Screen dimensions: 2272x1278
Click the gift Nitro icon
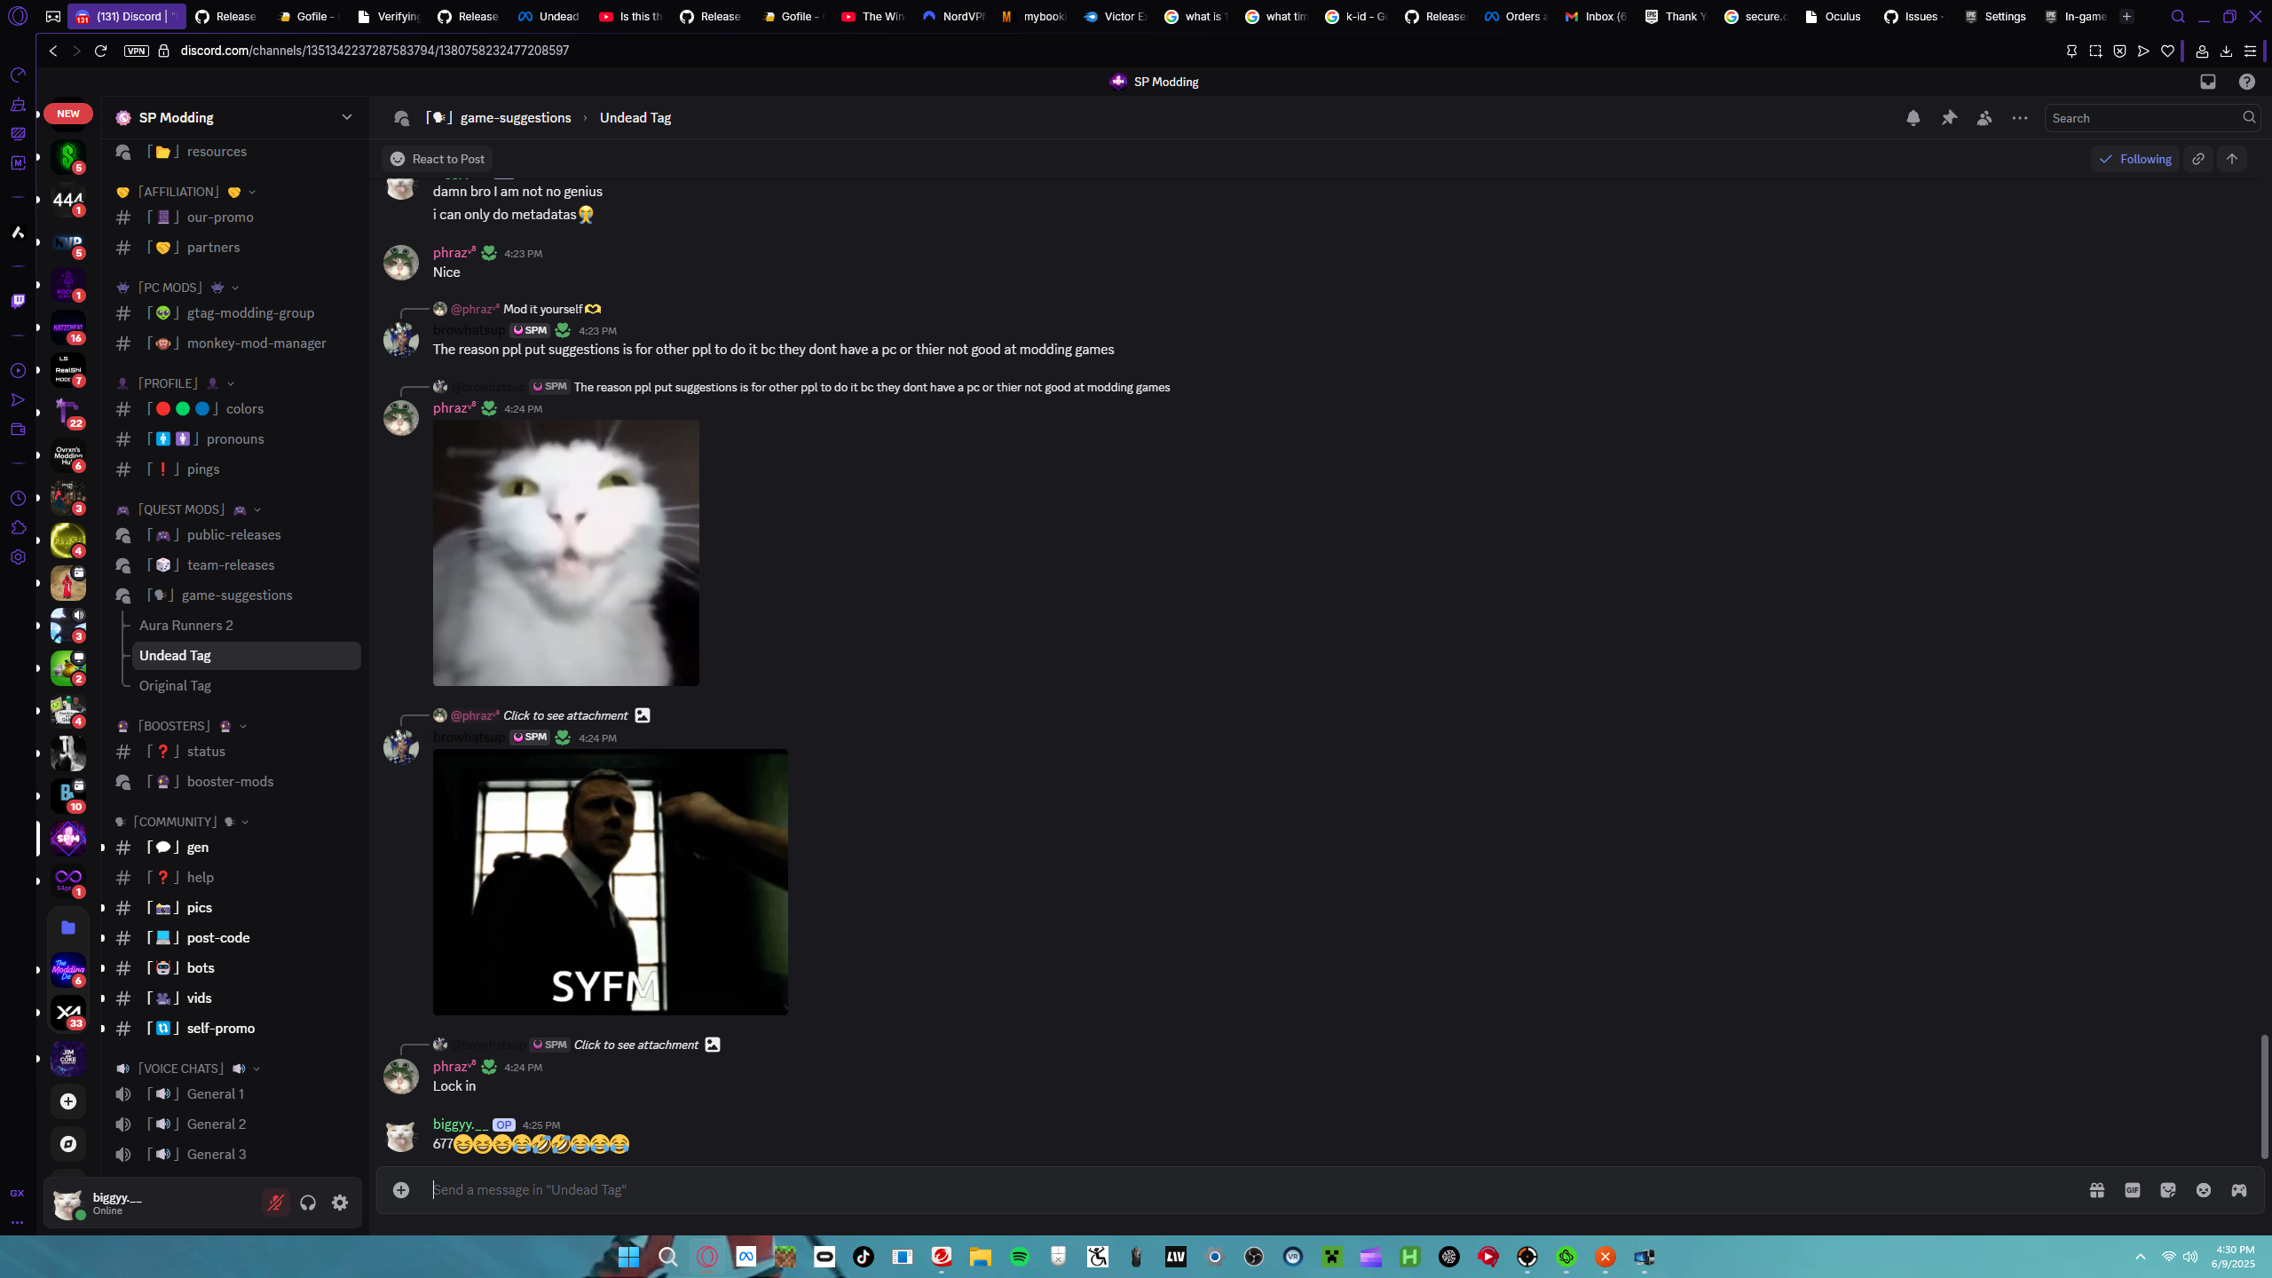2097,1190
